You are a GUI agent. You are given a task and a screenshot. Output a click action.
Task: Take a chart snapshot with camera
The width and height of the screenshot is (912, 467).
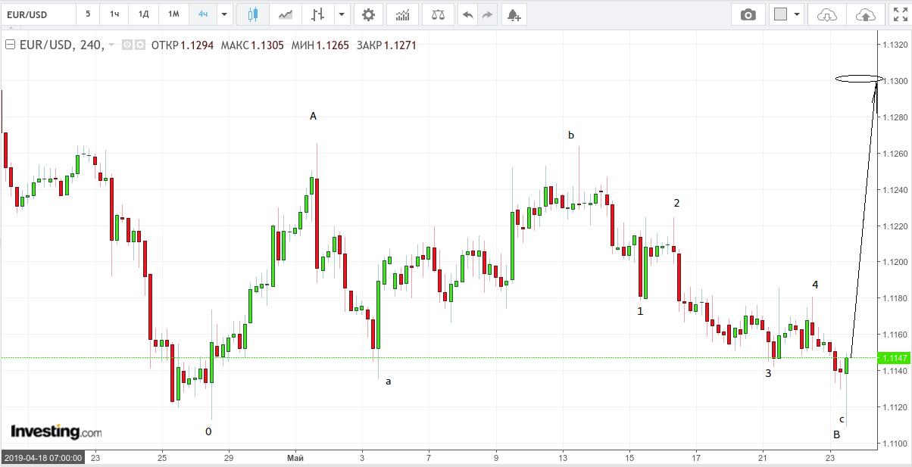pos(748,14)
